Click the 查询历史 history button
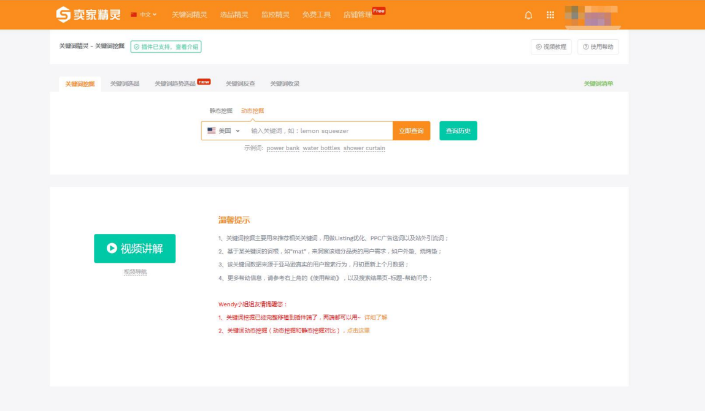705x411 pixels. (458, 131)
